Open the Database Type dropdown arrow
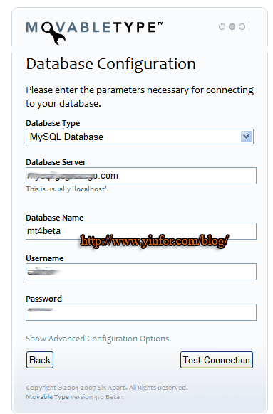The width and height of the screenshot is (273, 414). coord(246,137)
